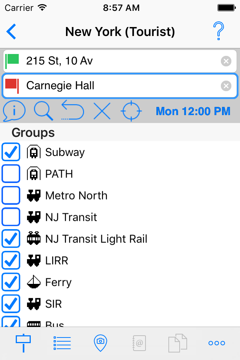This screenshot has width=240, height=360.
Task: Check the Metro North checkbox
Action: click(11, 196)
